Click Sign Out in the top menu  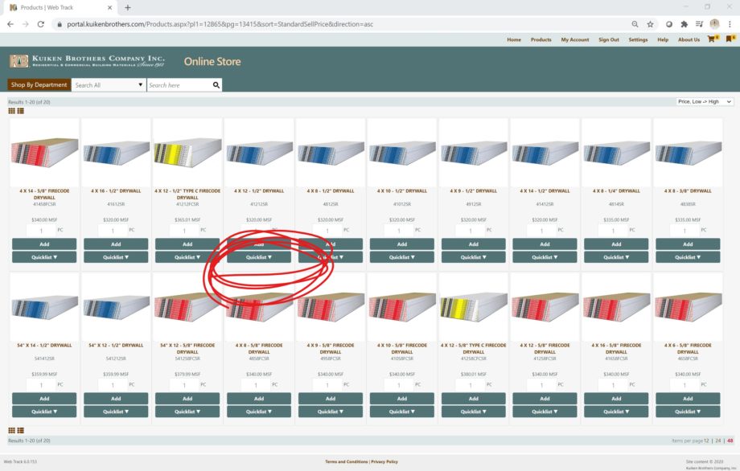[609, 39]
